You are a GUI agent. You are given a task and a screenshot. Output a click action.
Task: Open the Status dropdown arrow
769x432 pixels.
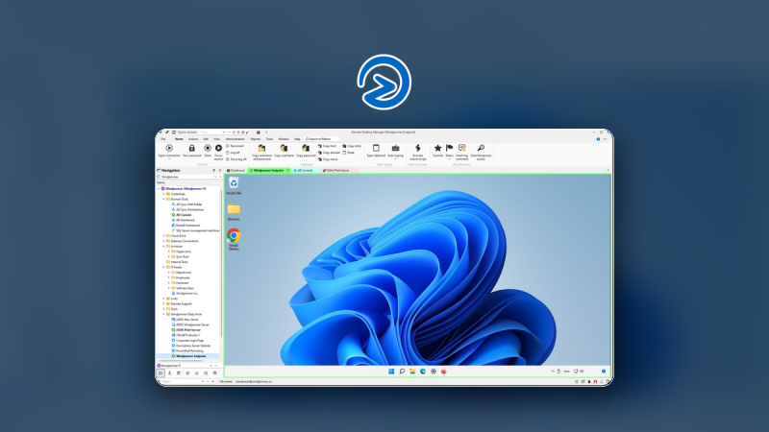[449, 159]
